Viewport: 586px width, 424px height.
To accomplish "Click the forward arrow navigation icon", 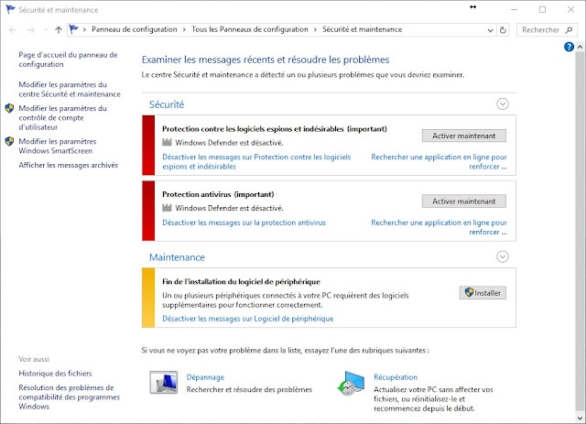I will coord(31,30).
